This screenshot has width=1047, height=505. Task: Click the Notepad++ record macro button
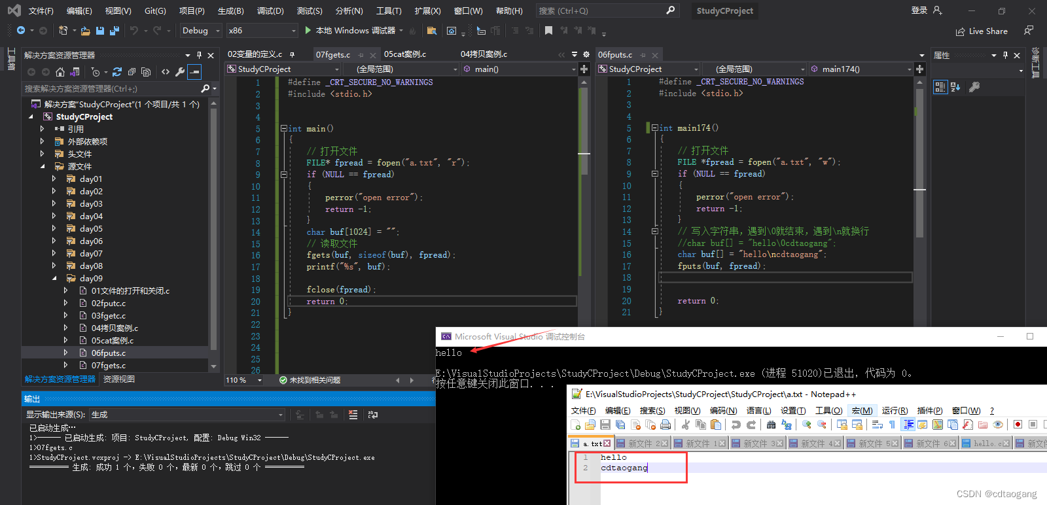point(1018,425)
